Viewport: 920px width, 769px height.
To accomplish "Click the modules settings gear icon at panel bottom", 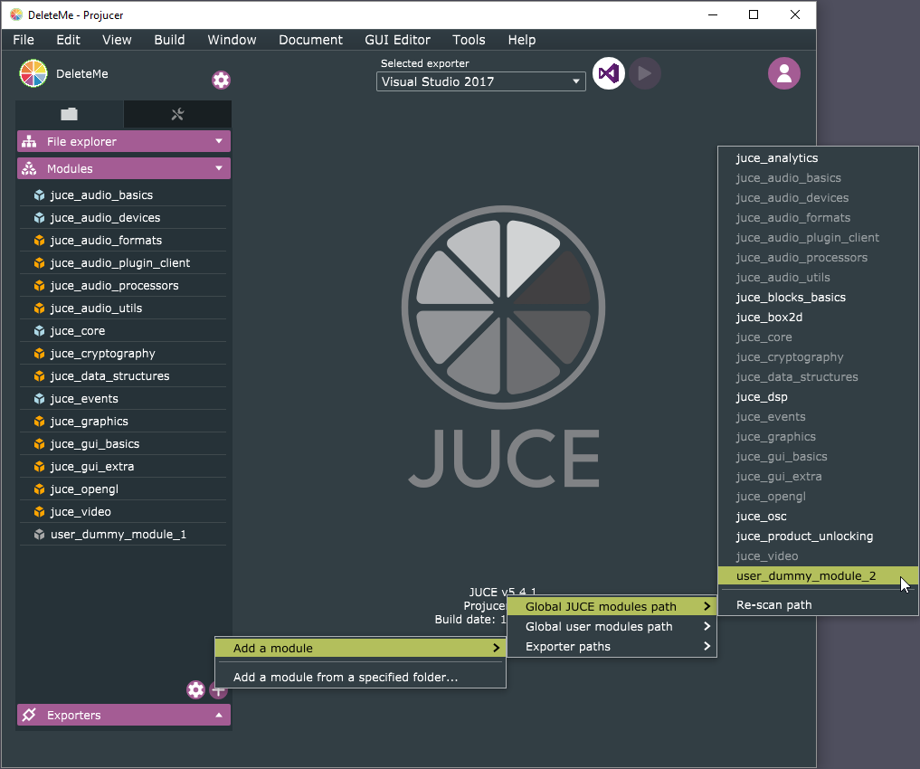I will pos(196,689).
